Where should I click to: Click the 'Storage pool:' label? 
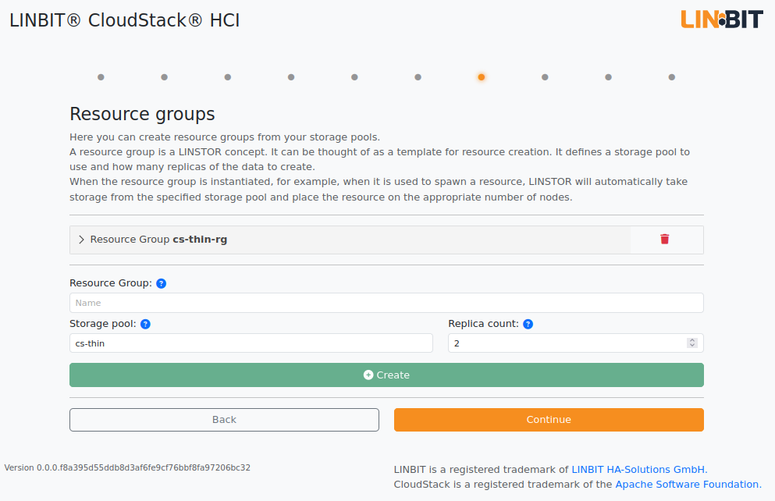pos(103,324)
